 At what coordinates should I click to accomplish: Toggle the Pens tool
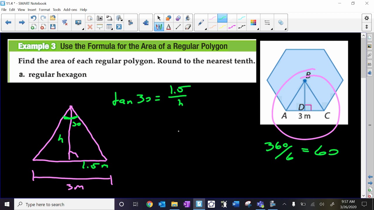point(159,27)
